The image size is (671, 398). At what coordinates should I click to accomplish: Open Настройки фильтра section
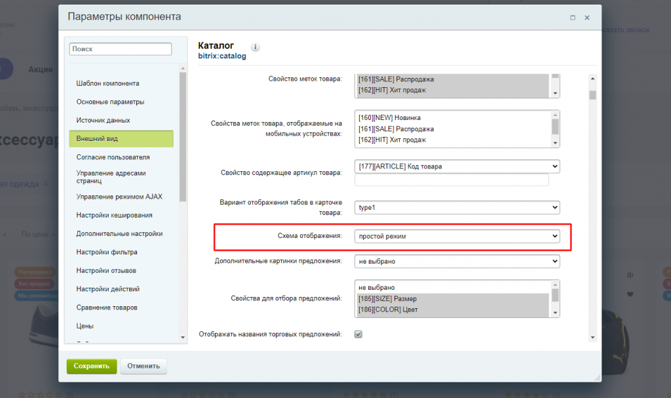coord(107,252)
